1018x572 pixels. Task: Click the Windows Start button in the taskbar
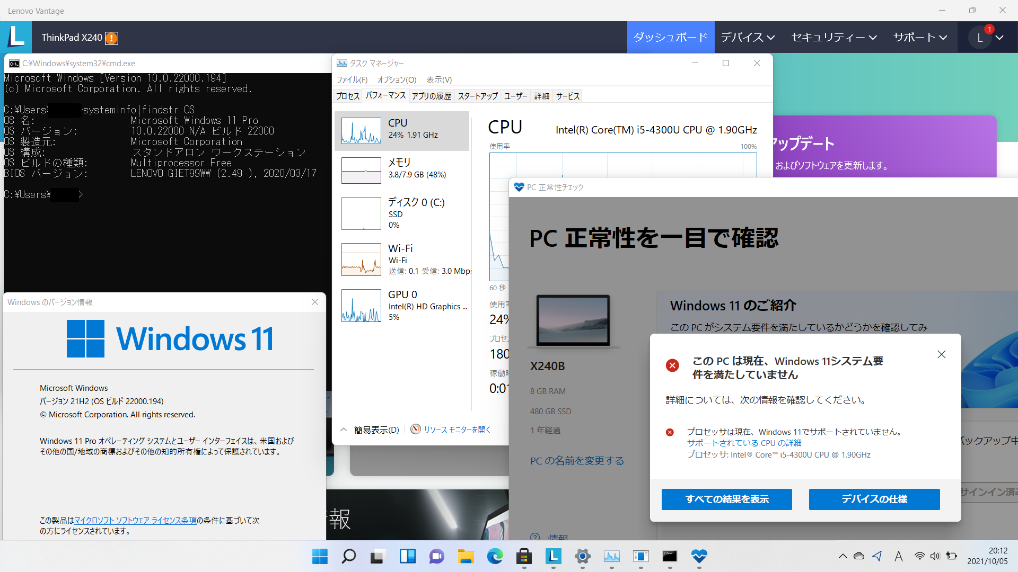pos(320,556)
